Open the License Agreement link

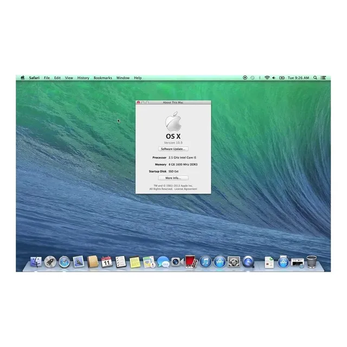coord(185,189)
